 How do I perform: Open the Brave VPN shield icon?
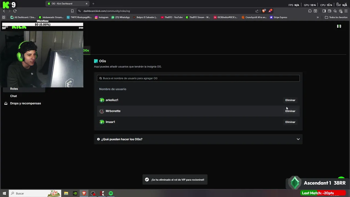pos(341,11)
